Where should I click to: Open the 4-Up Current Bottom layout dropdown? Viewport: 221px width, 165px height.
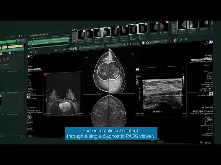[x=116, y=45]
